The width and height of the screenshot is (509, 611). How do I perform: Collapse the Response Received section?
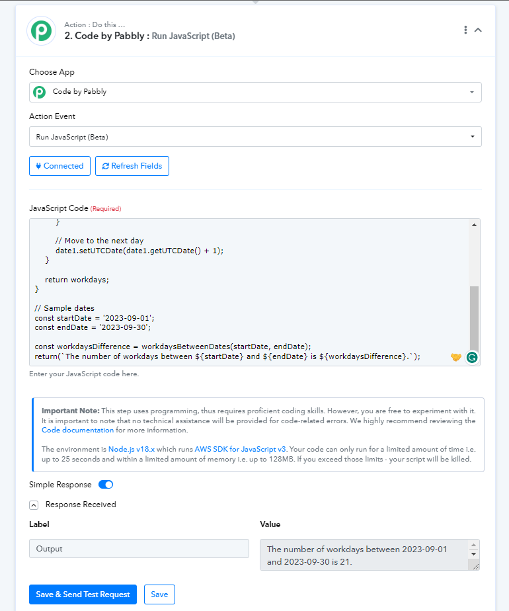pyautogui.click(x=34, y=505)
